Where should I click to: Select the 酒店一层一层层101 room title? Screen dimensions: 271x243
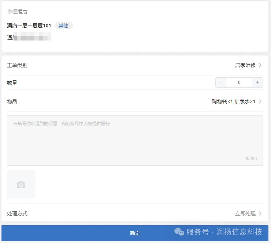coord(29,26)
